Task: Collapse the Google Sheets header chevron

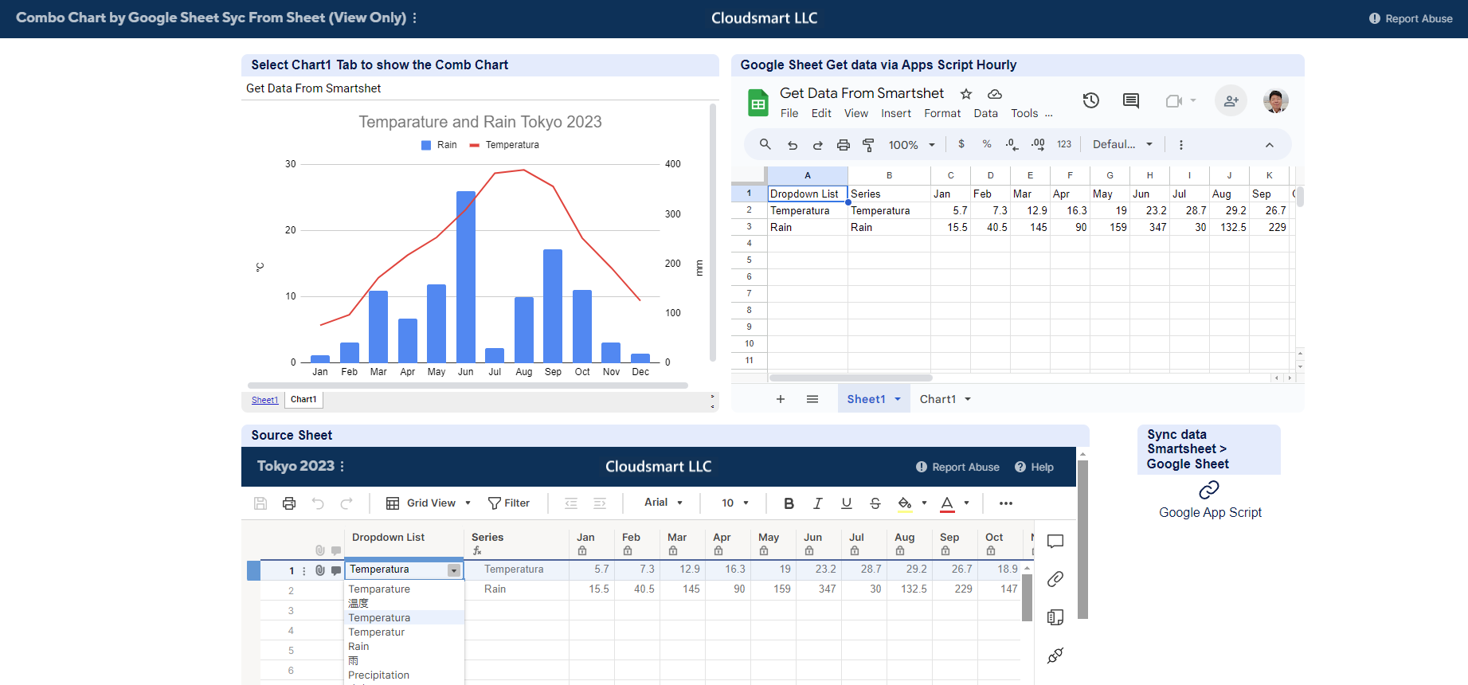Action: 1270,145
